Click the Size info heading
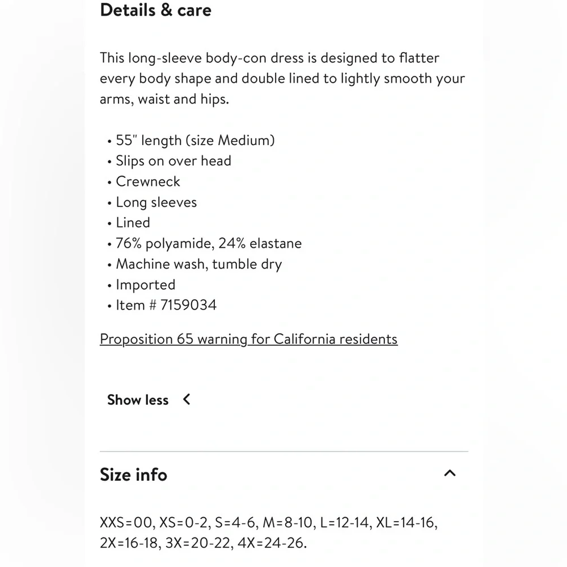567x567 pixels. 133,474
